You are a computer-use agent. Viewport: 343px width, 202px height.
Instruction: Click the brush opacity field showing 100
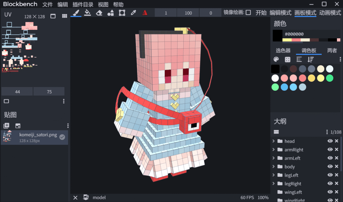pyautogui.click(x=188, y=13)
